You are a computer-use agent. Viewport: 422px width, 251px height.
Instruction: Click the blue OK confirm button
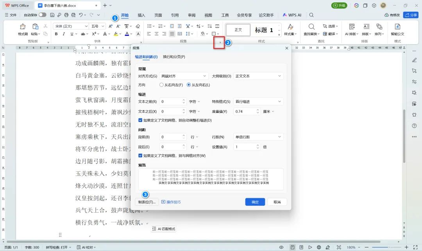tap(255, 202)
